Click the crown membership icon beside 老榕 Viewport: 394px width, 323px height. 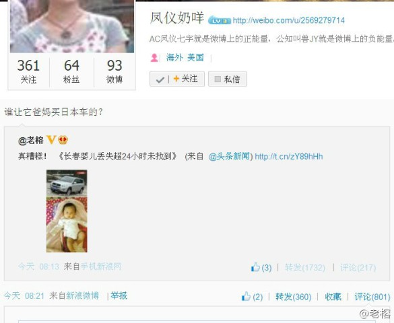click(63, 140)
